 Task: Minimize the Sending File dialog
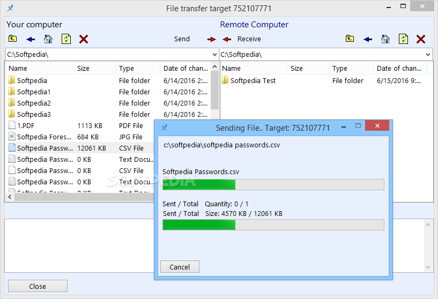pos(344,127)
